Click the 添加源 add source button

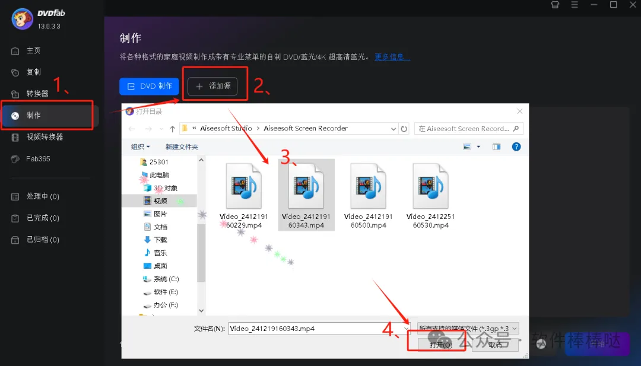point(212,86)
